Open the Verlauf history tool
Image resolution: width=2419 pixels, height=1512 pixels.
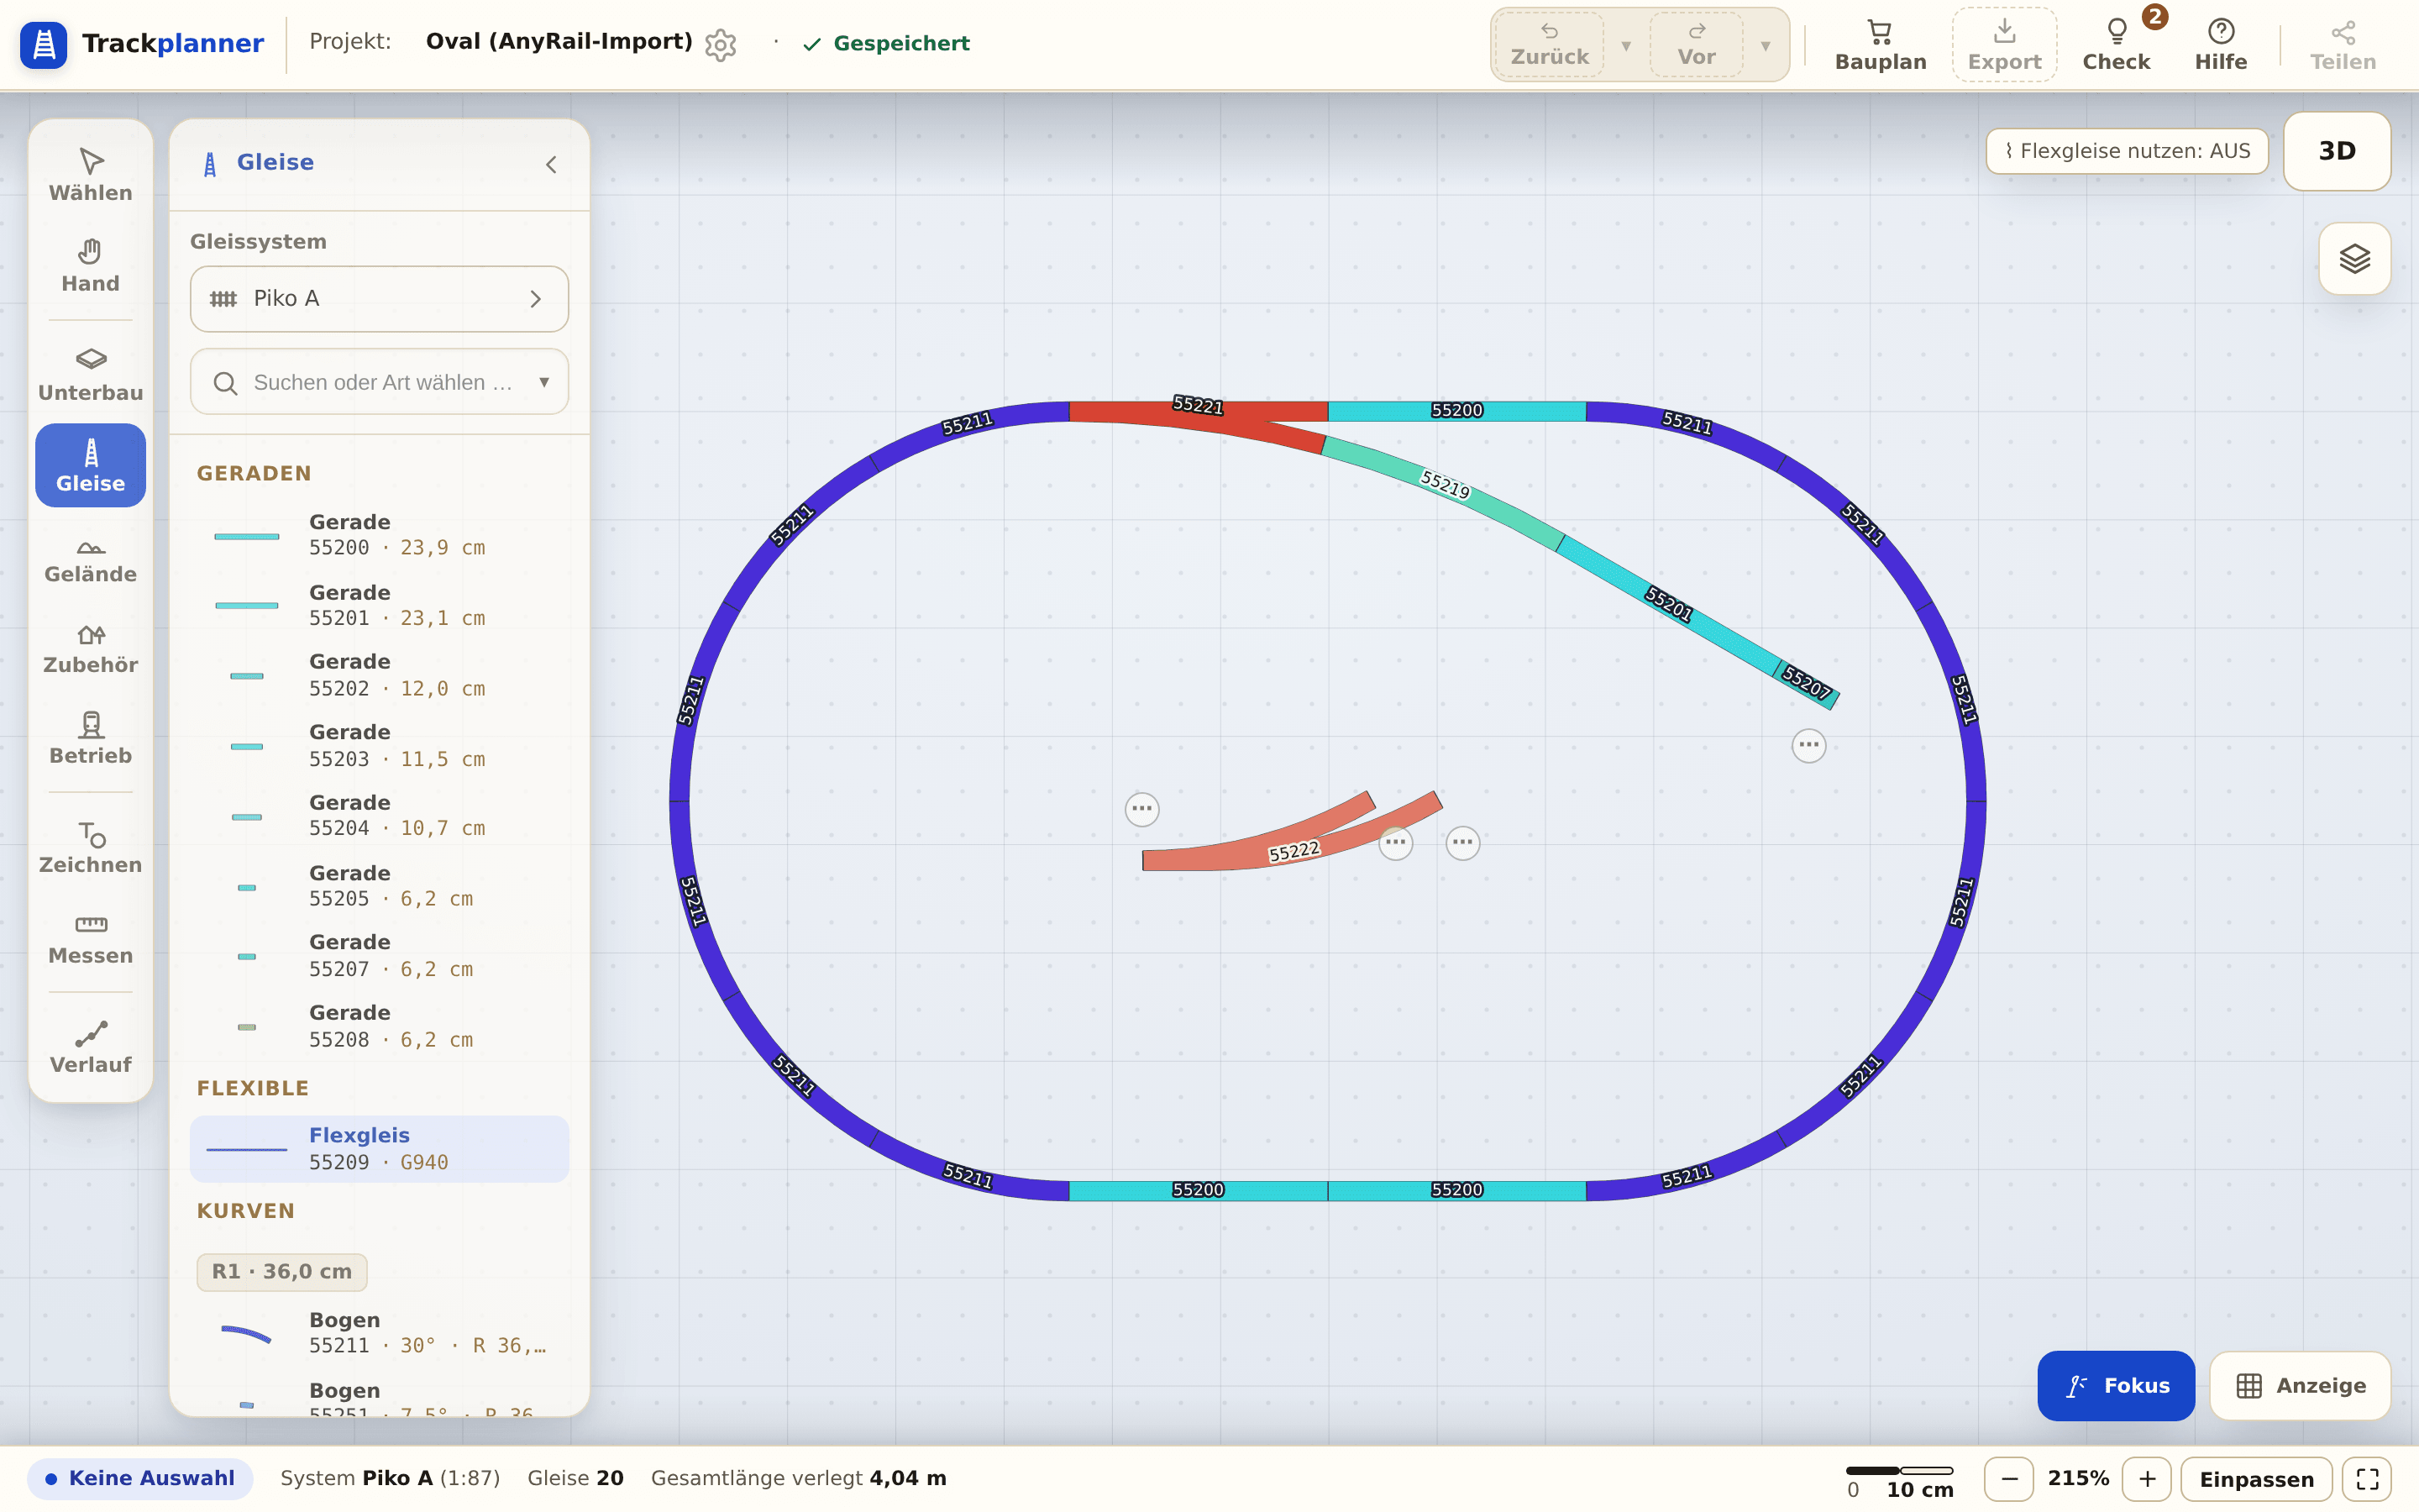click(x=90, y=1047)
